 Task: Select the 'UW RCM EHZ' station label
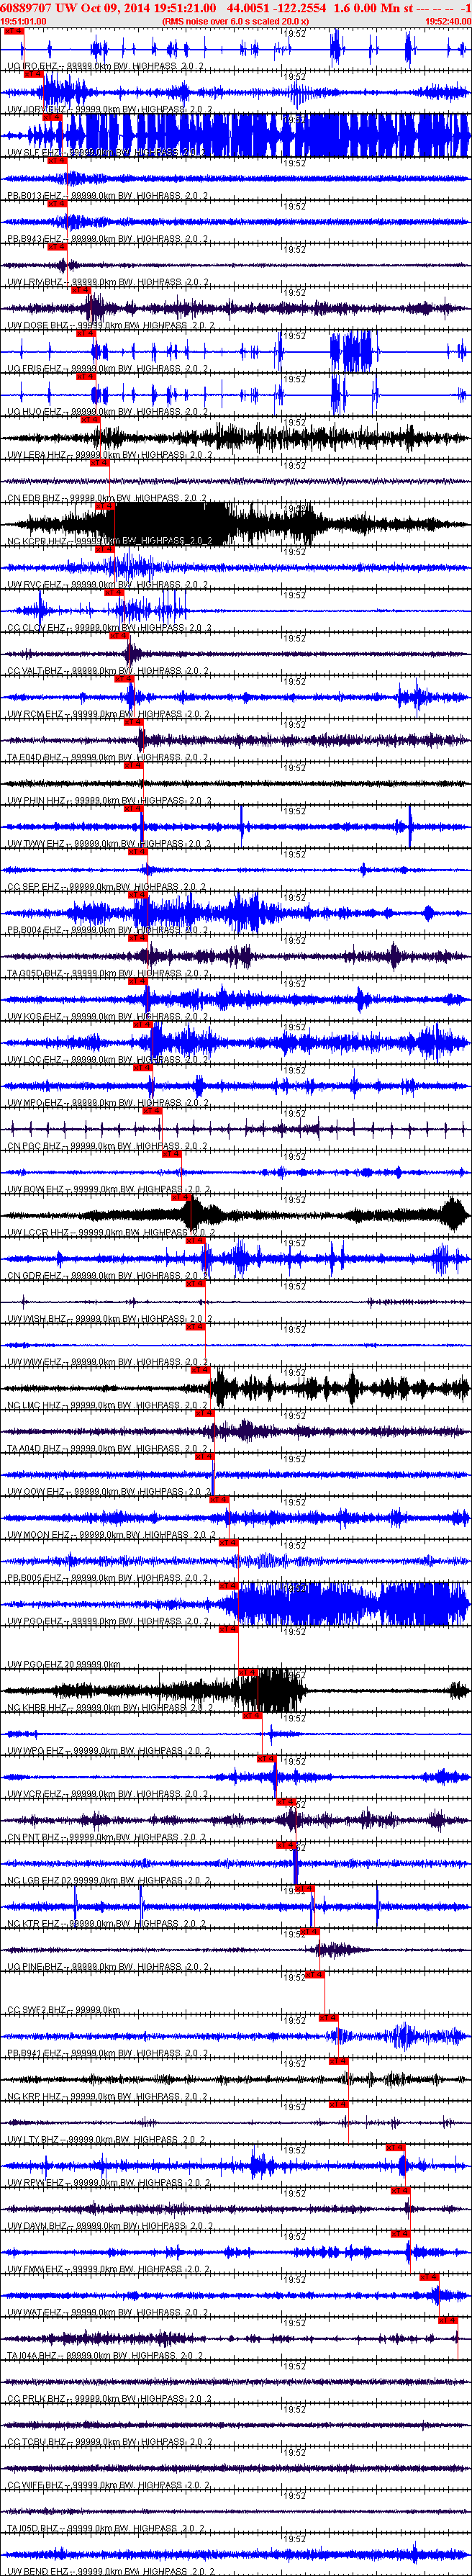coord(36,713)
